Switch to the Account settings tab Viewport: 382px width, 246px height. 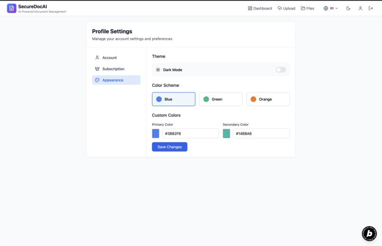point(116,58)
